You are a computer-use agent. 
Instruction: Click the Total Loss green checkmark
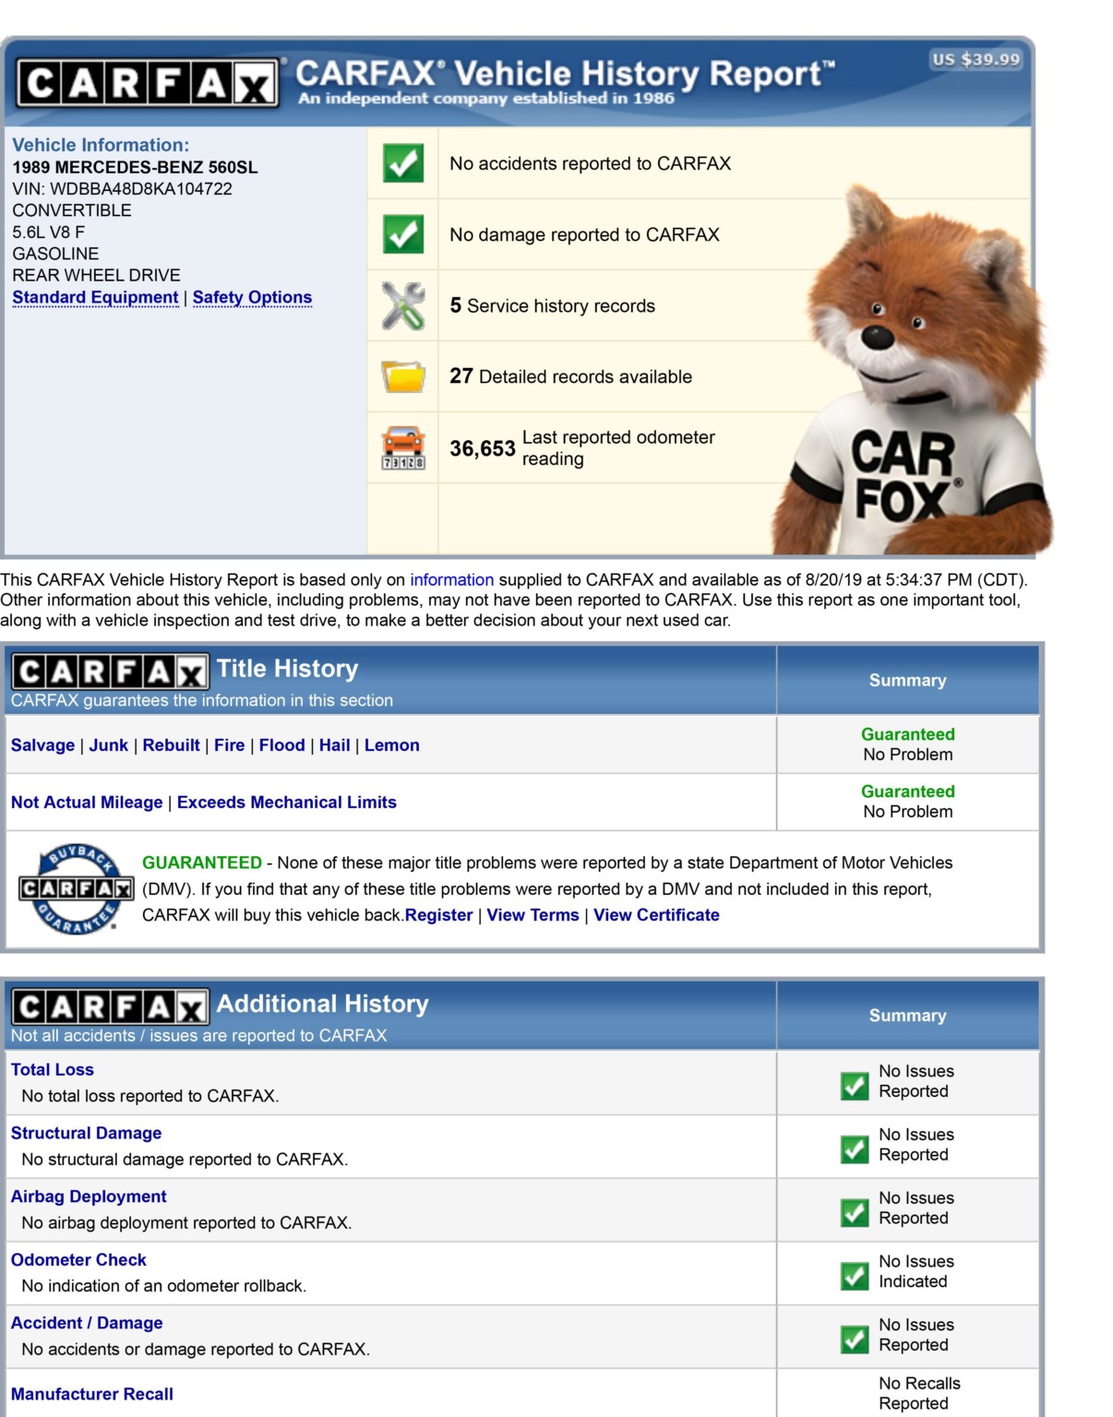point(855,1086)
